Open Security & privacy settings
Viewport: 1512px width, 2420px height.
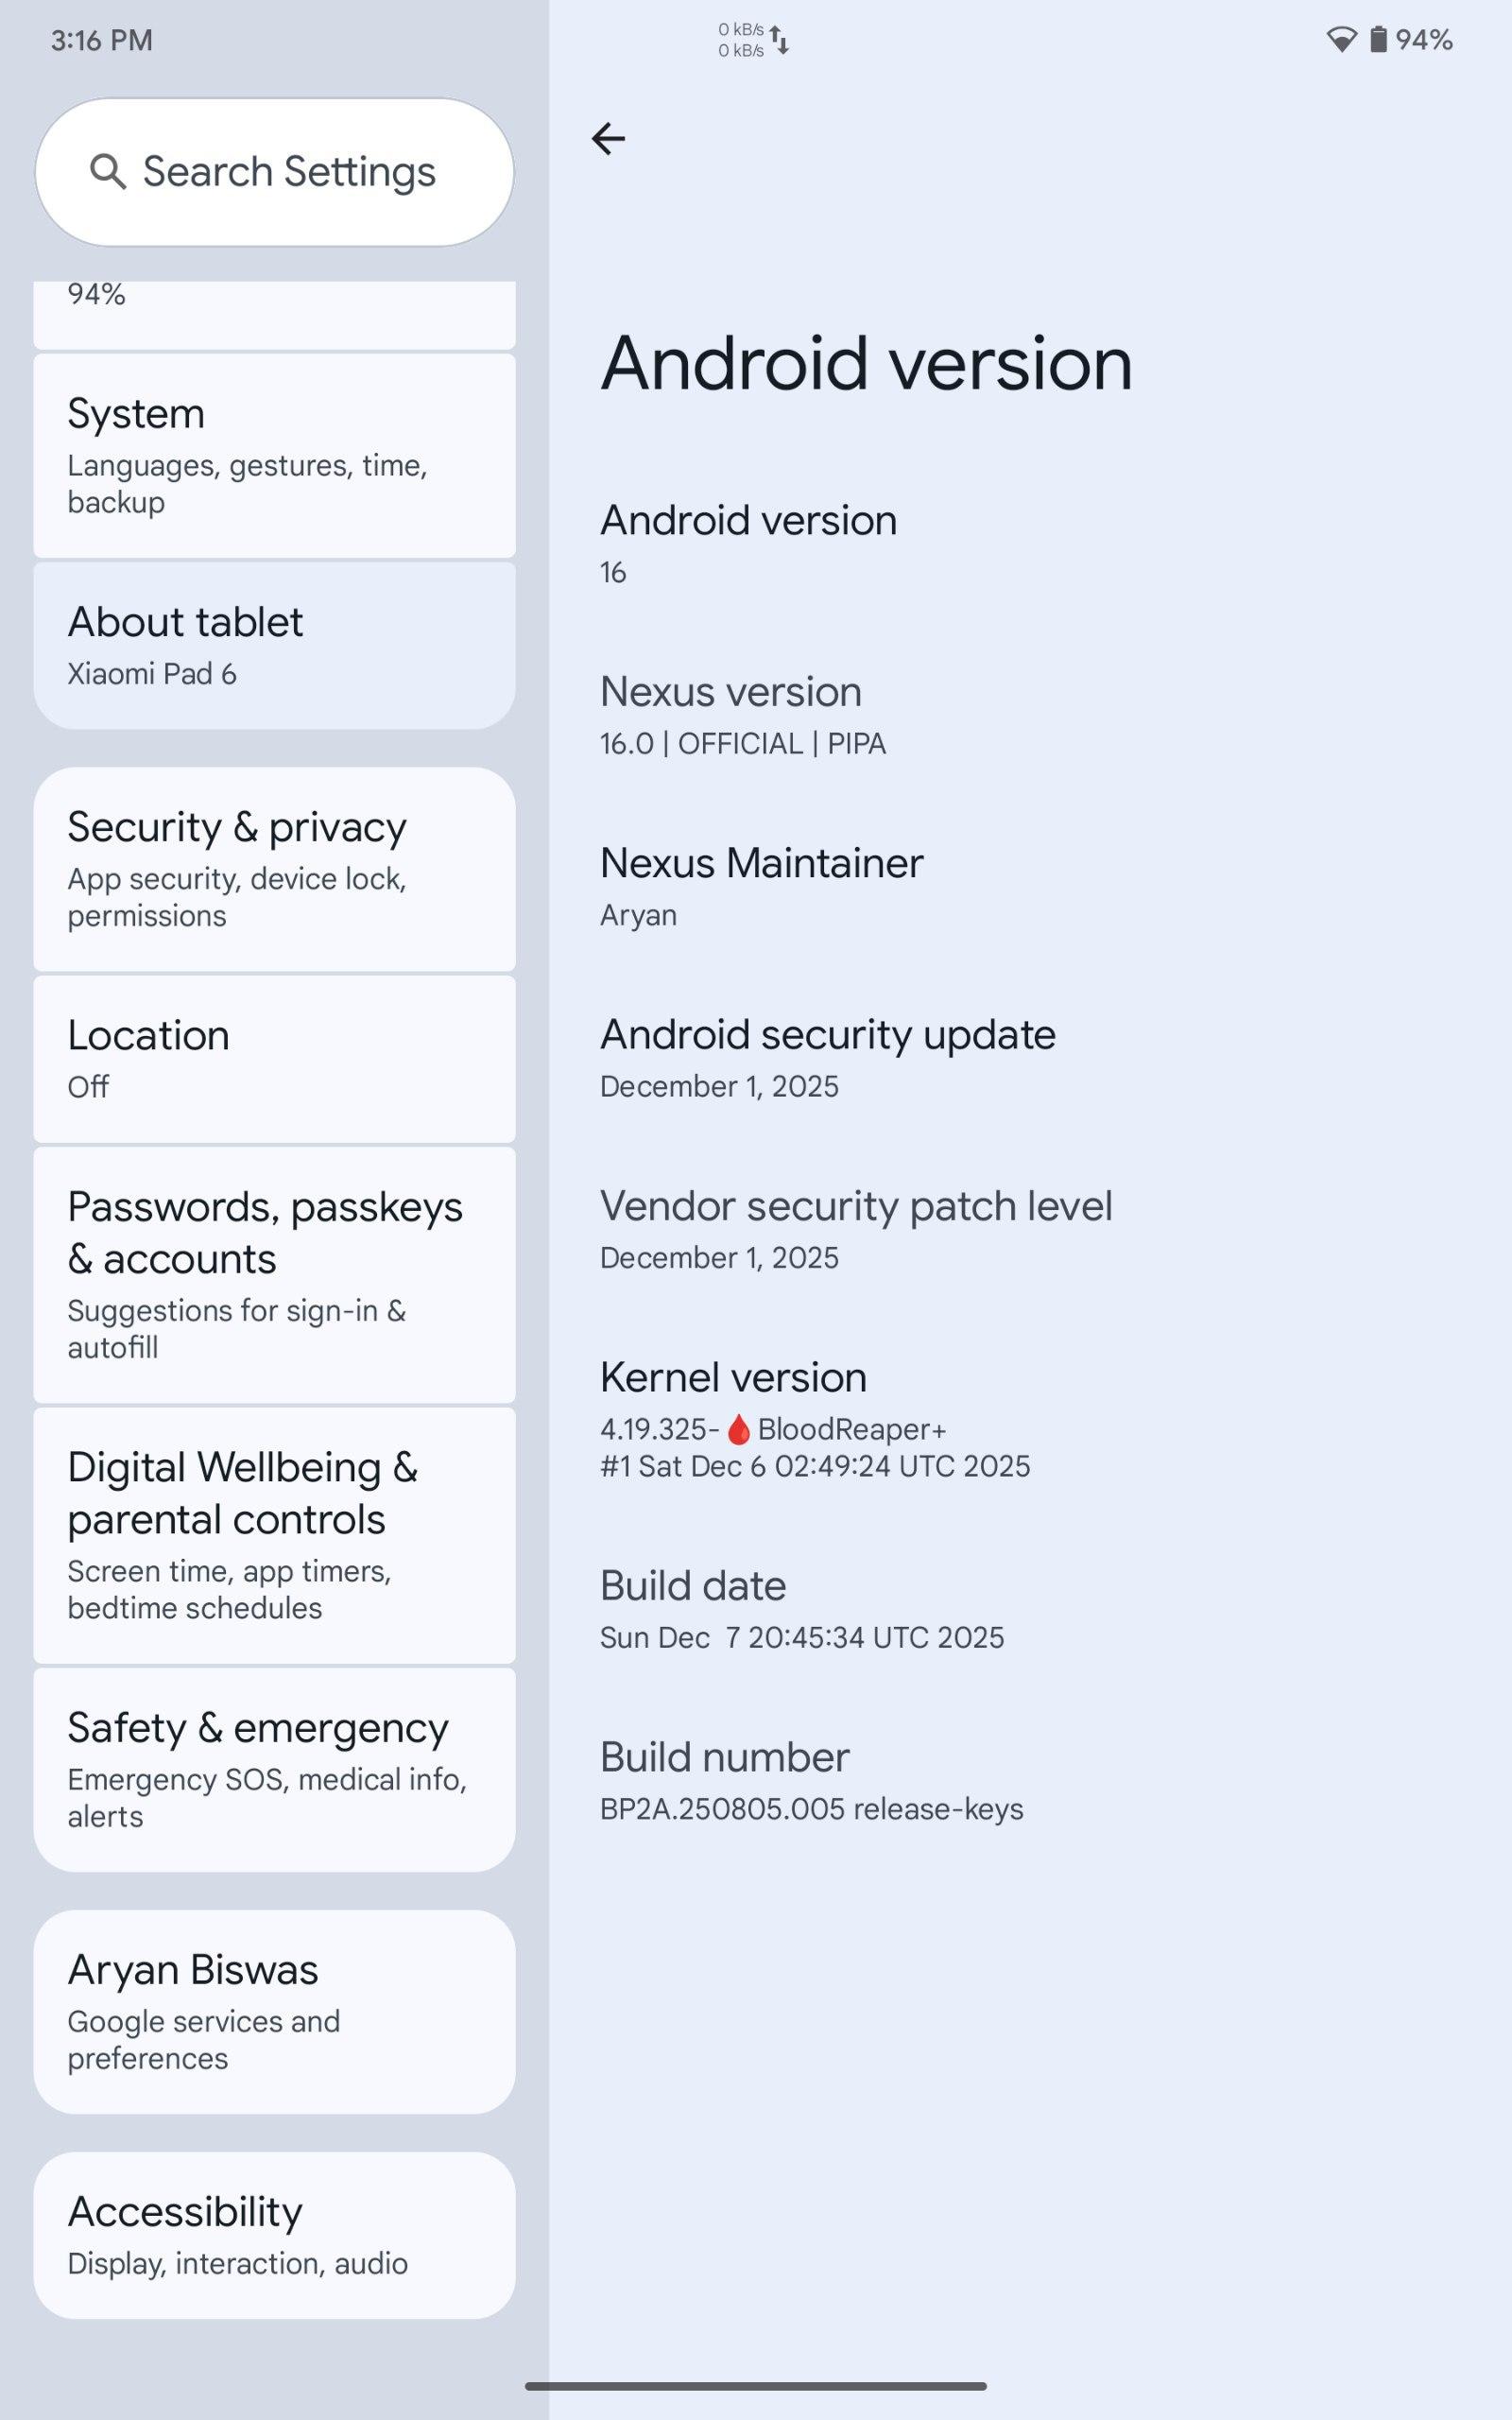point(274,869)
